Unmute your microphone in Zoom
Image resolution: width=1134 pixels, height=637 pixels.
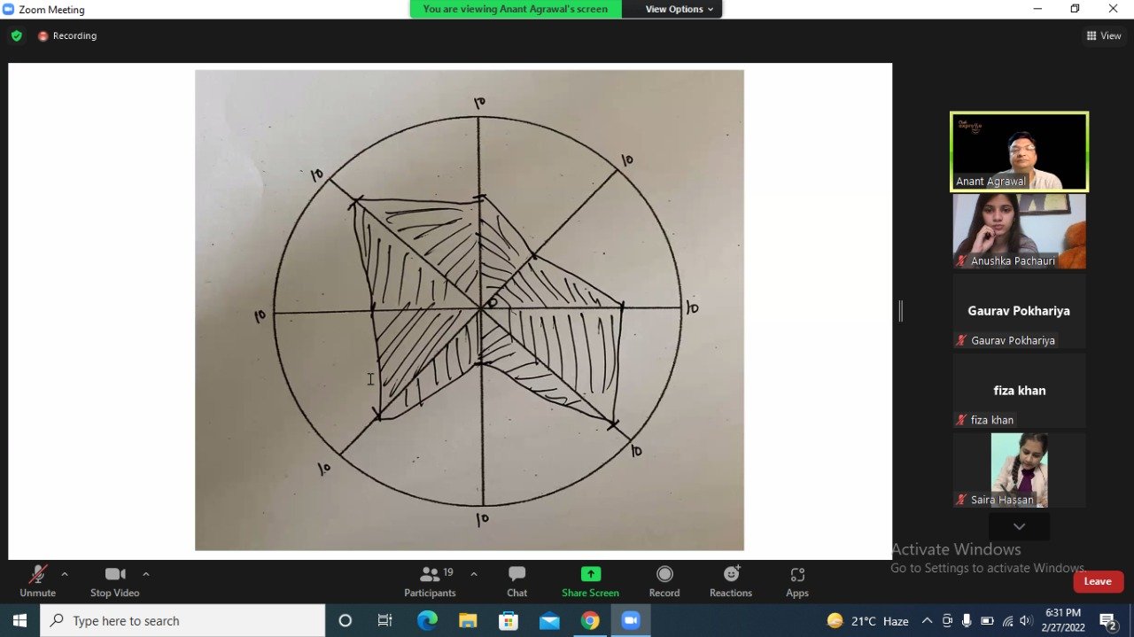coord(37,581)
